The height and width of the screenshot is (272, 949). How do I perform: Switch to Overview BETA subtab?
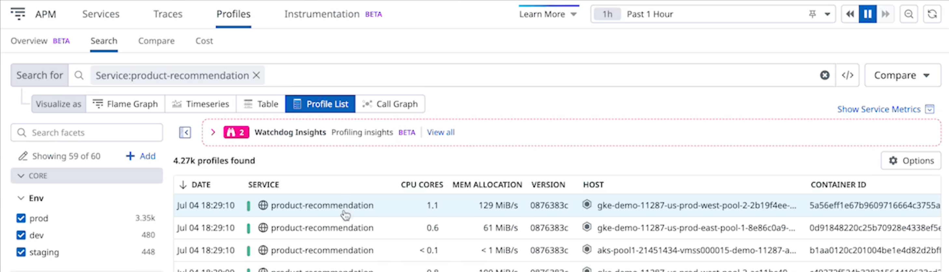[40, 41]
